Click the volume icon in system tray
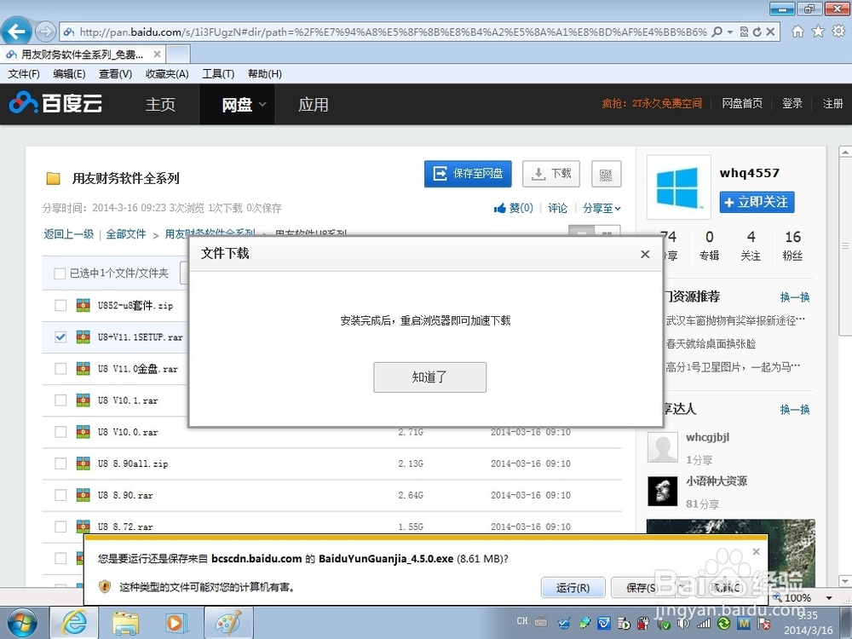This screenshot has height=639, width=852. pos(683,624)
